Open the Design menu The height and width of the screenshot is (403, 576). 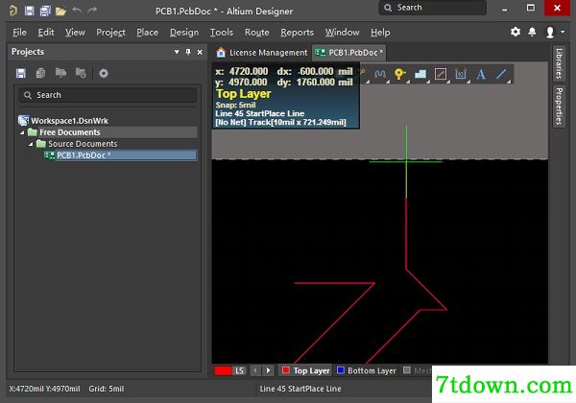click(x=184, y=33)
